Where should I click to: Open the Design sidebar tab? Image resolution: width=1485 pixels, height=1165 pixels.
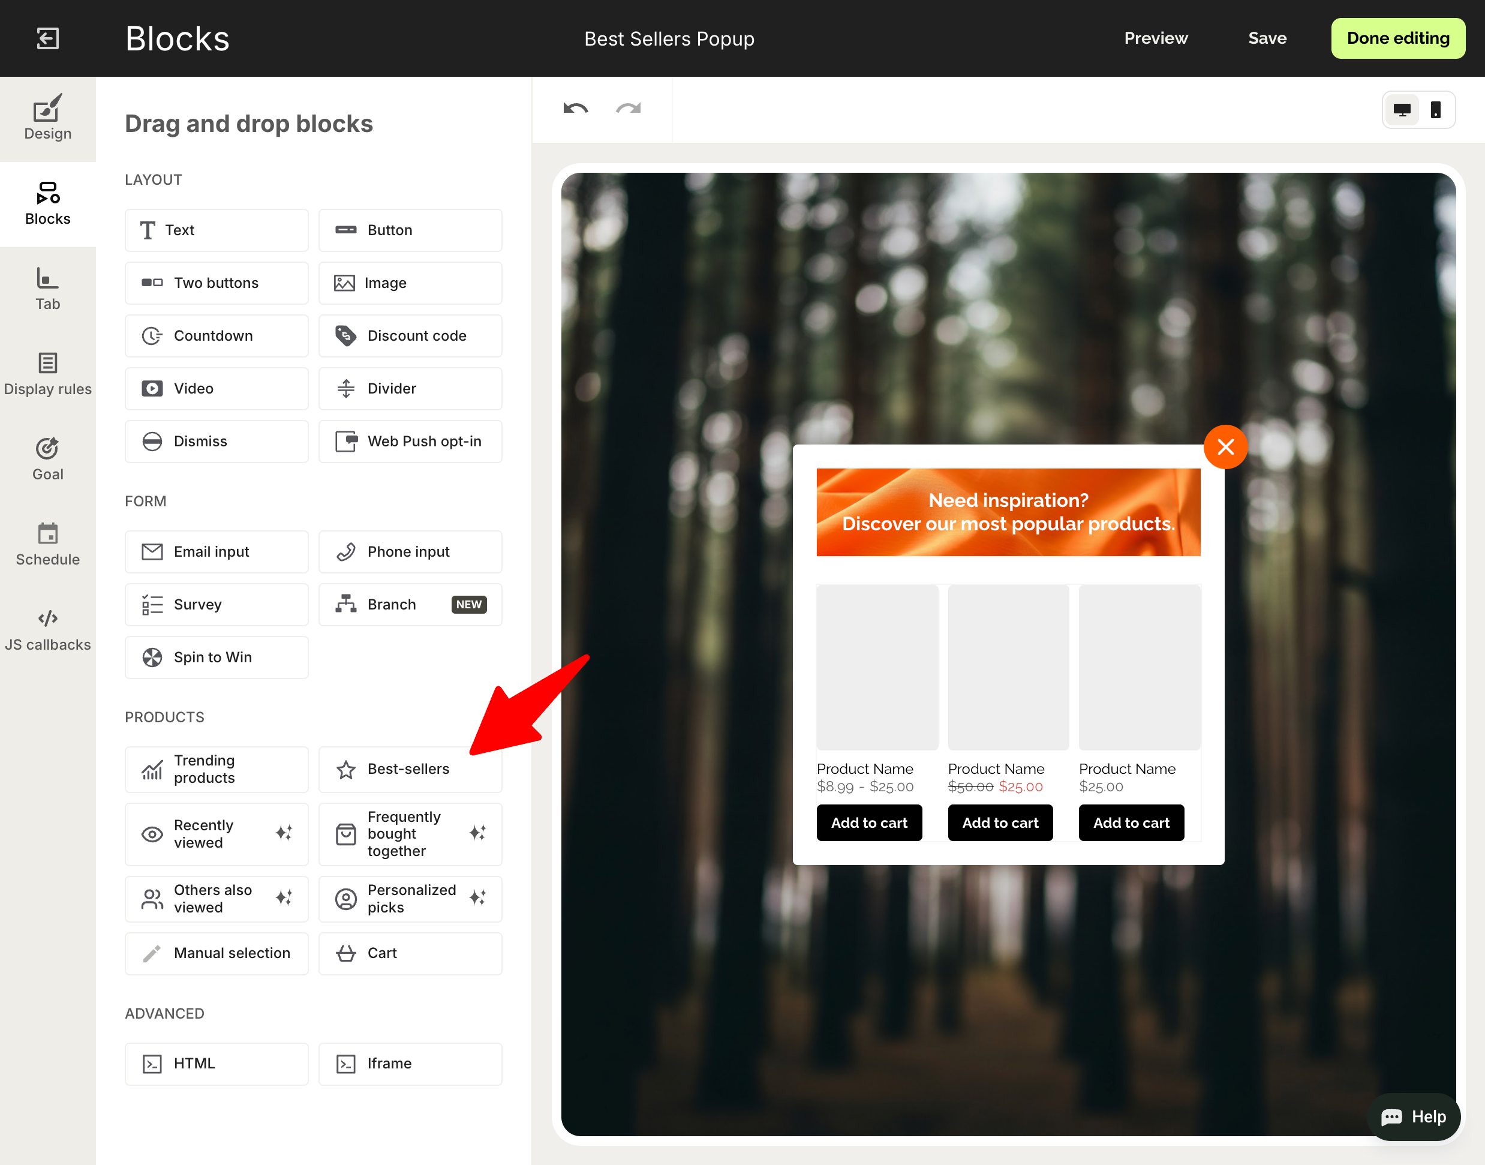[x=48, y=119]
